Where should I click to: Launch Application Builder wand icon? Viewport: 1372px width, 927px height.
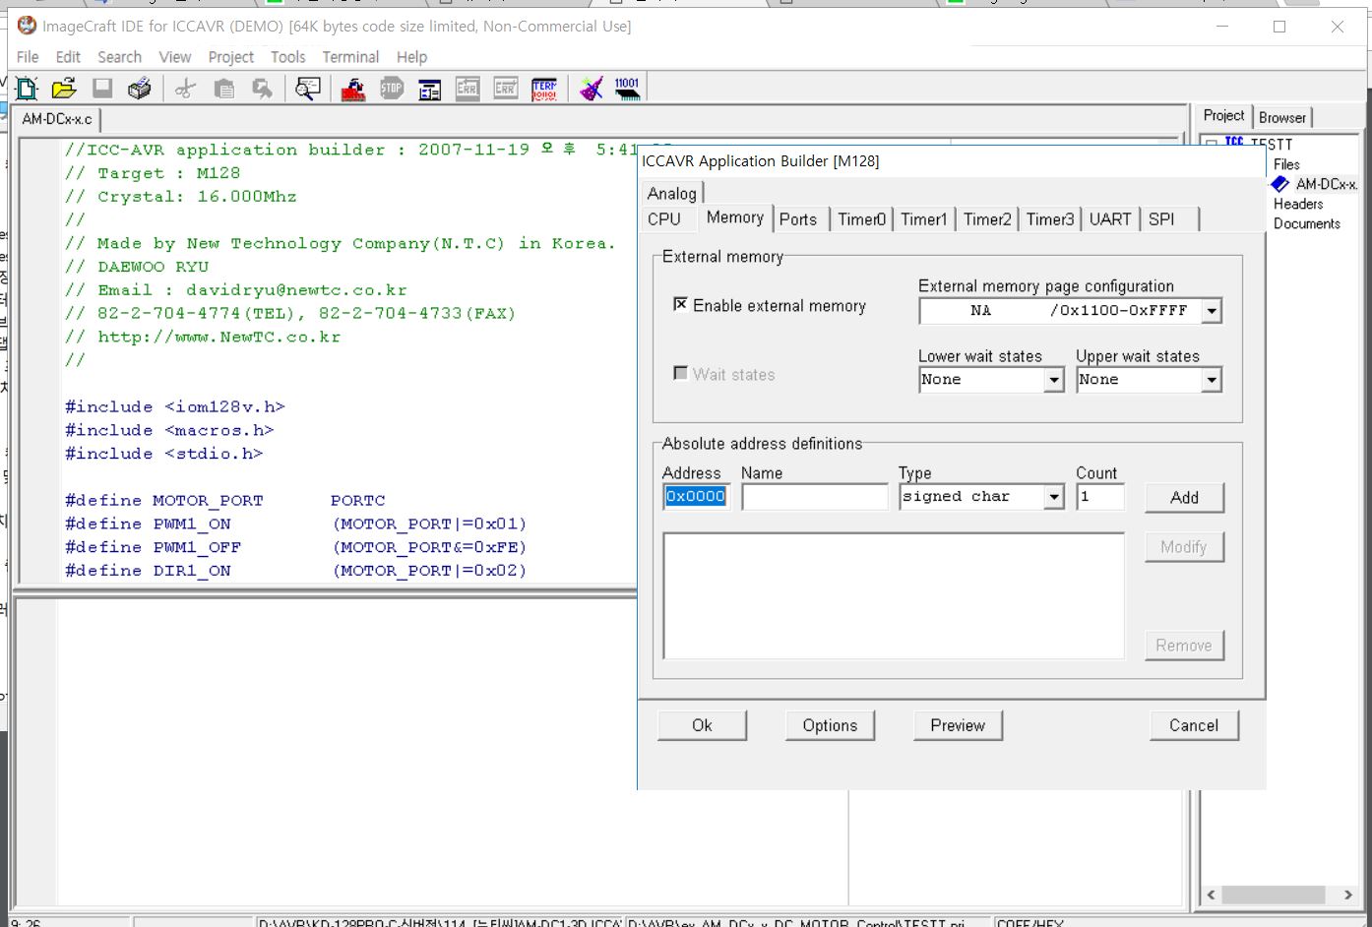pyautogui.click(x=591, y=90)
